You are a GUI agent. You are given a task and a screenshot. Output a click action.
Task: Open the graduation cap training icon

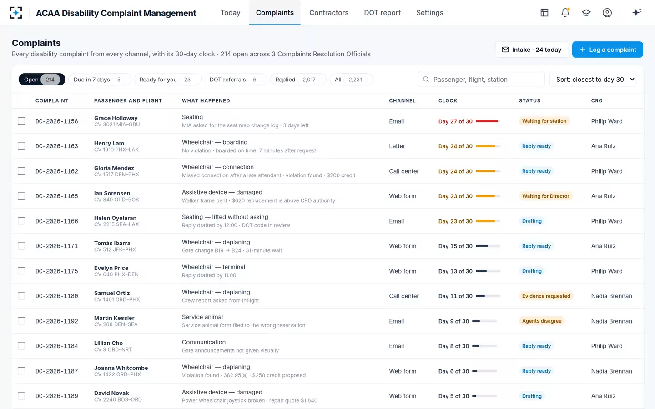tap(586, 13)
